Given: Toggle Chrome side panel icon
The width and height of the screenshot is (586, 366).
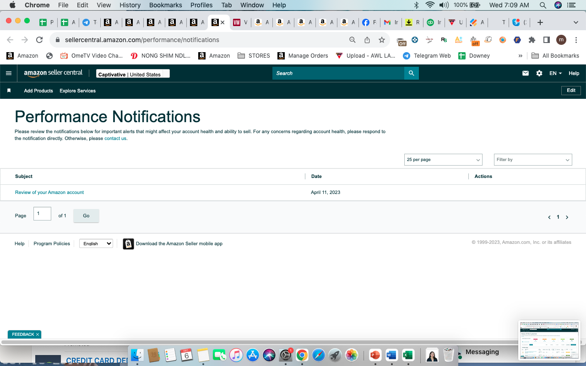Looking at the screenshot, I should (546, 40).
